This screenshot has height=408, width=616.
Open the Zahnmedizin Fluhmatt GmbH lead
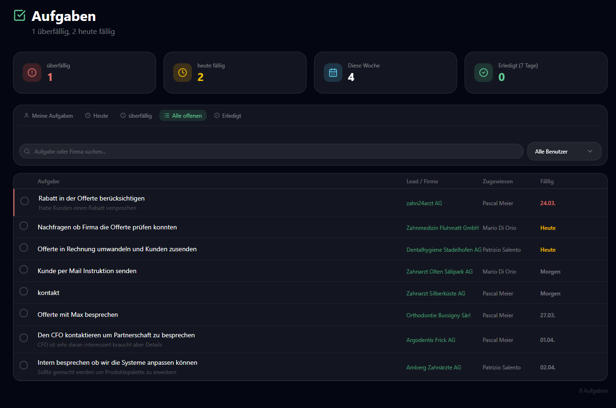[x=442, y=228]
